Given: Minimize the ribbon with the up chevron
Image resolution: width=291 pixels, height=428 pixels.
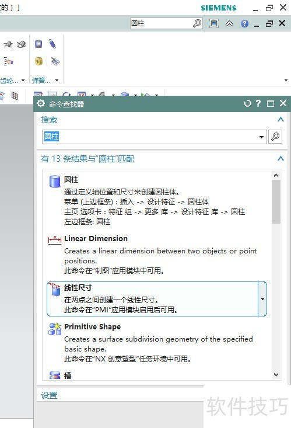Looking at the screenshot, I should coord(229,24).
